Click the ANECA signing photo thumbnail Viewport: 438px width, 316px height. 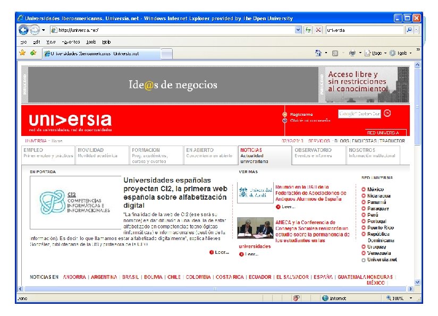pos(255,228)
